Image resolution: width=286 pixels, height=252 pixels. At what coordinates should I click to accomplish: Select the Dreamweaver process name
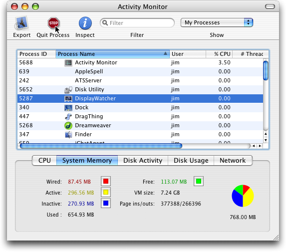[x=93, y=125]
